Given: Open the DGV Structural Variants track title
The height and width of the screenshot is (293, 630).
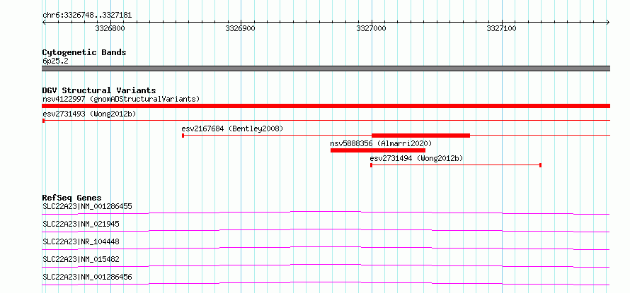Looking at the screenshot, I should (99, 90).
